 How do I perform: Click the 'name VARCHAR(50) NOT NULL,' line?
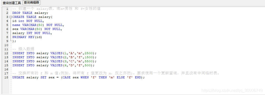38,25
